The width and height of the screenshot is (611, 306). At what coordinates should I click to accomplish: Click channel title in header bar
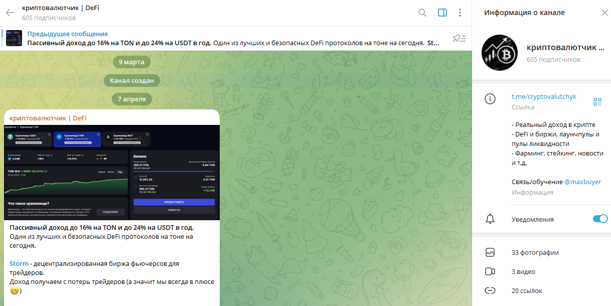[61, 8]
